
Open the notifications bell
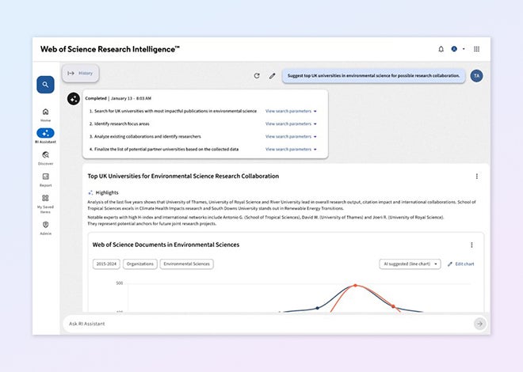(x=441, y=49)
